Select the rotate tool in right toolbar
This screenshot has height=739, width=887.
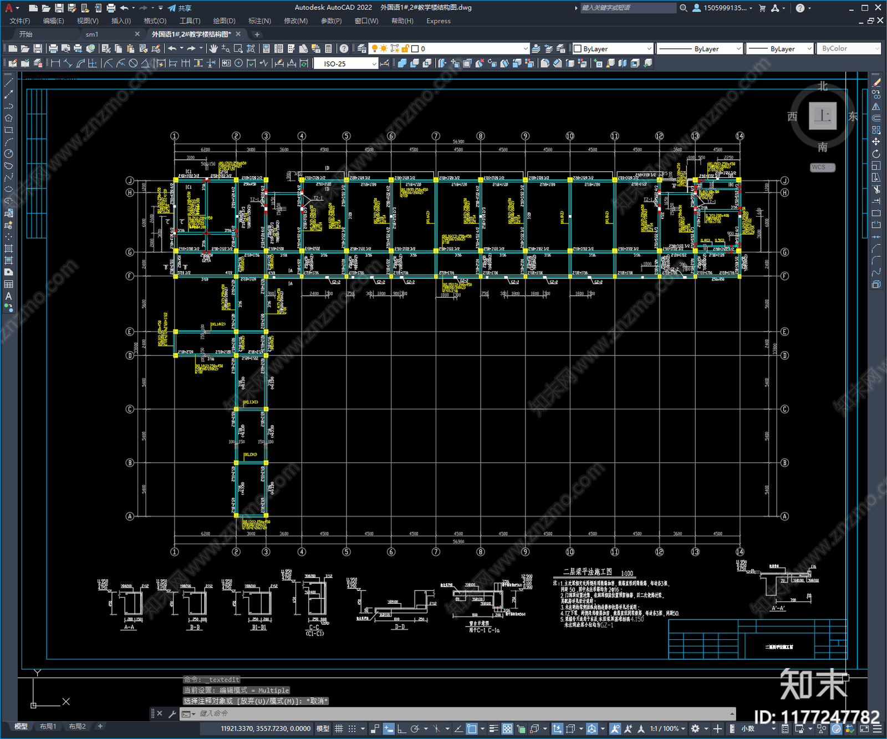876,154
